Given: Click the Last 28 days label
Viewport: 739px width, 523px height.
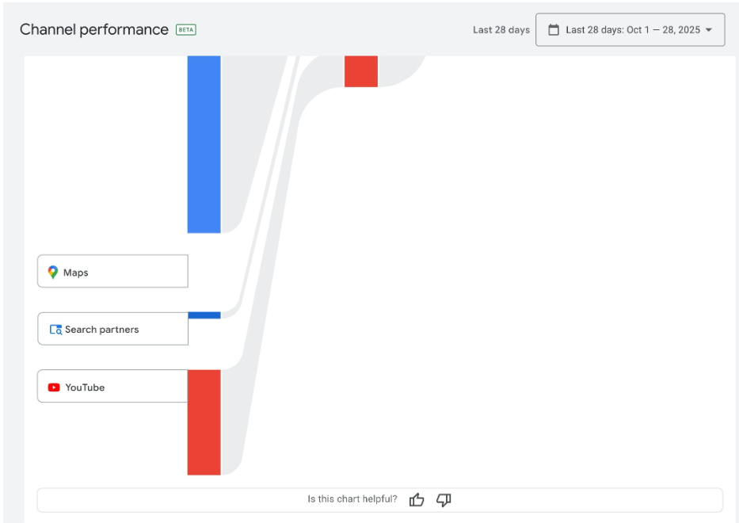Looking at the screenshot, I should [x=501, y=30].
